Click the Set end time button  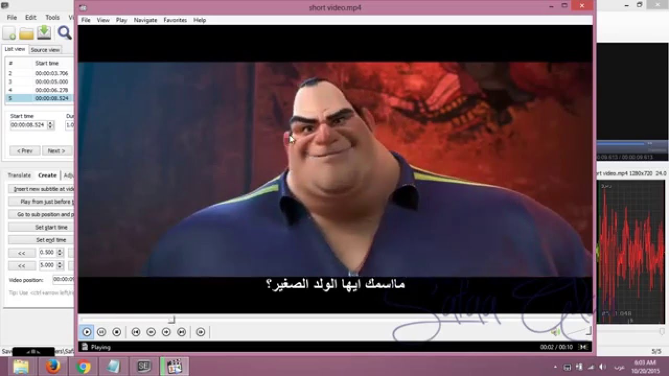[x=41, y=240]
